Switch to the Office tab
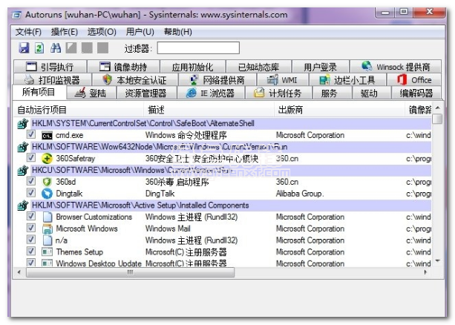This screenshot has height=325, width=455. (414, 80)
